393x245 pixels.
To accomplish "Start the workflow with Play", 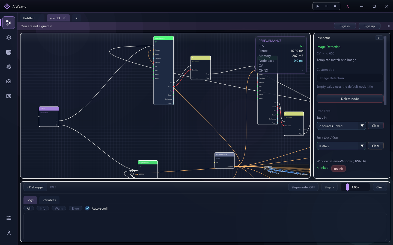I will point(318,6).
